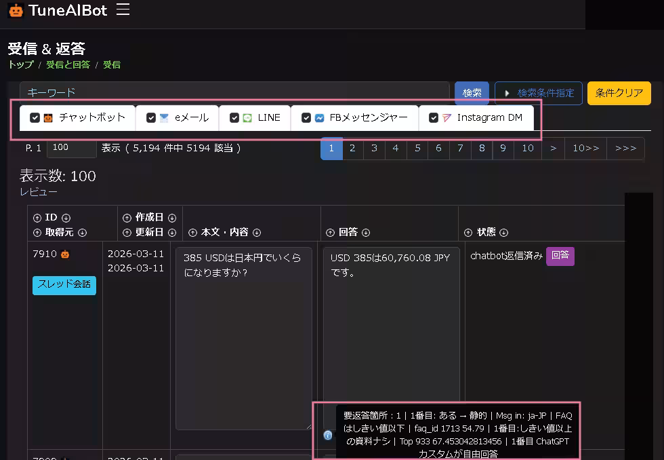The height and width of the screenshot is (460, 664).
Task: Click the LINE icon in the filter bar
Action: pyautogui.click(x=248, y=117)
